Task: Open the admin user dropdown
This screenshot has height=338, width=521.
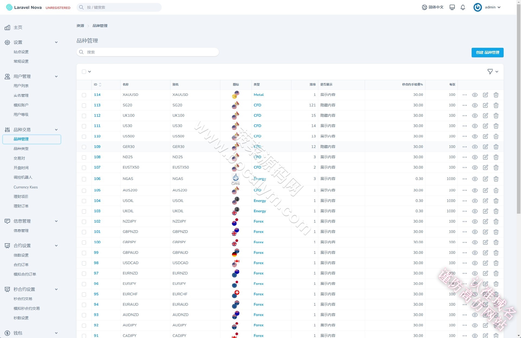Action: click(x=487, y=7)
